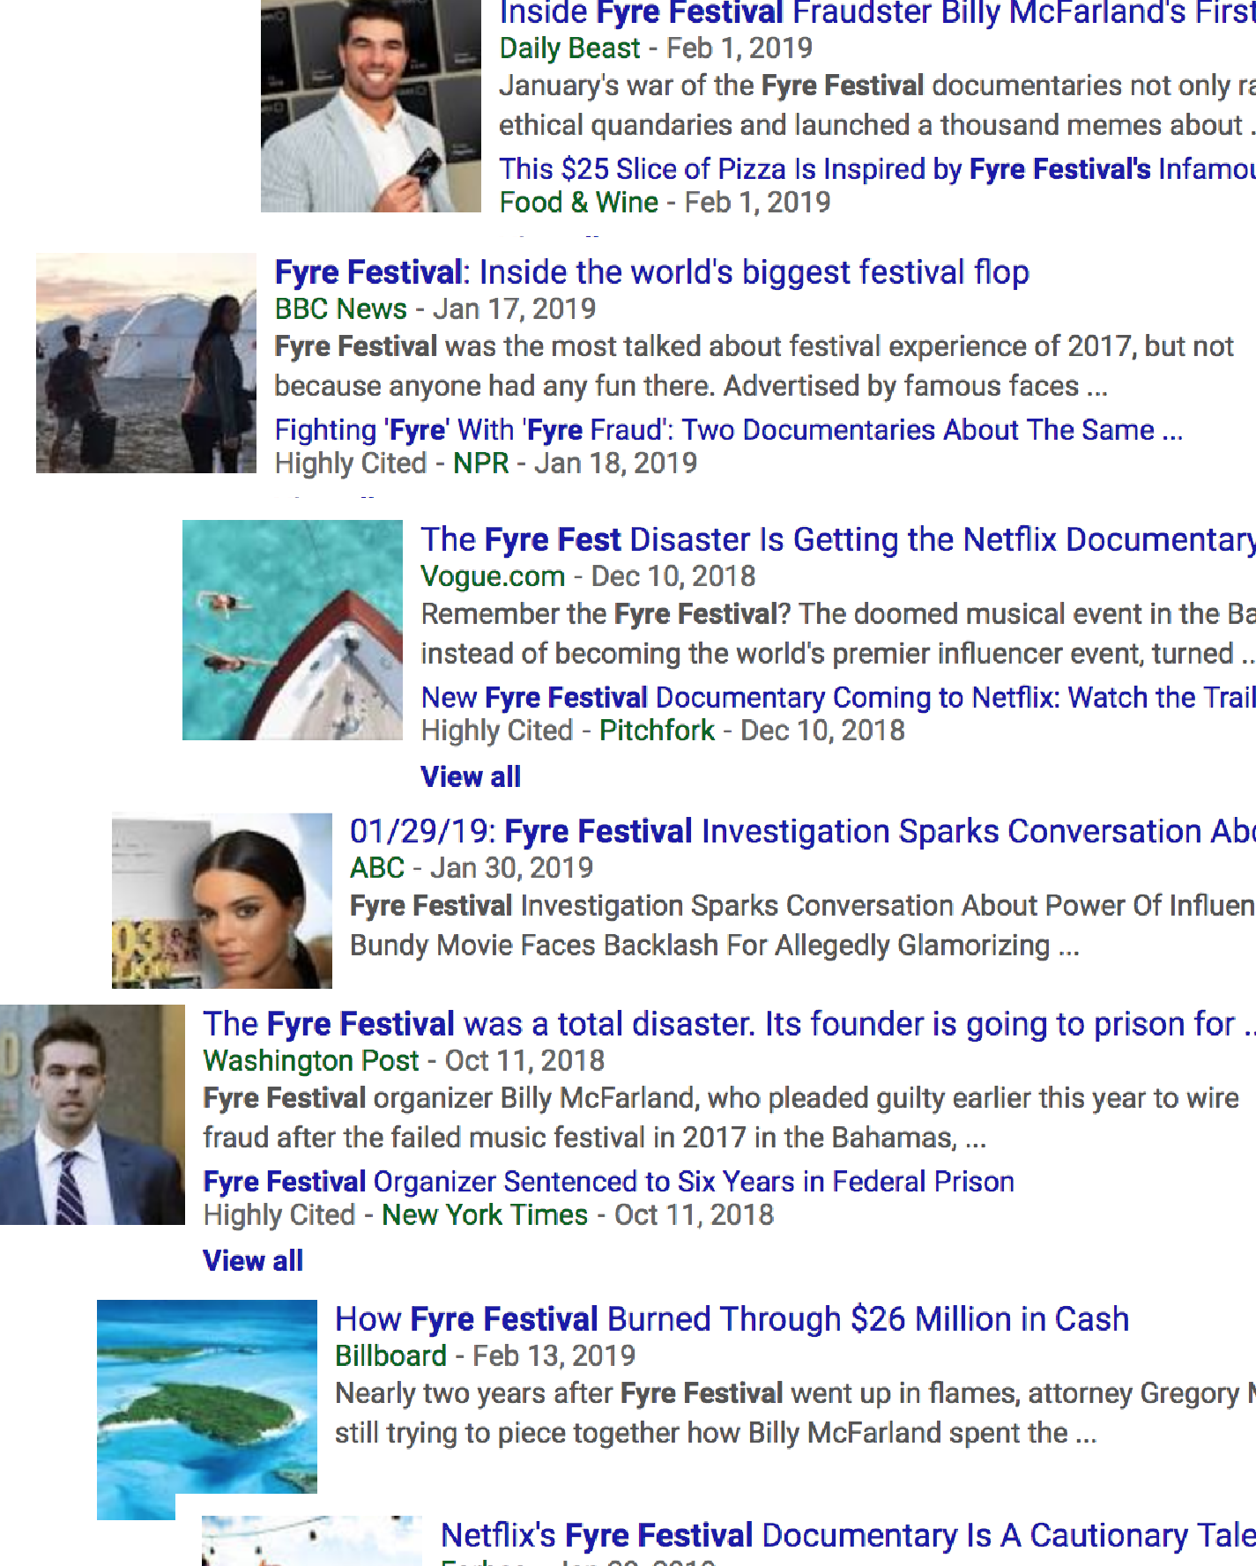Click the ABC result's dark-haired woman thumbnail
The image size is (1256, 1566).
click(221, 901)
